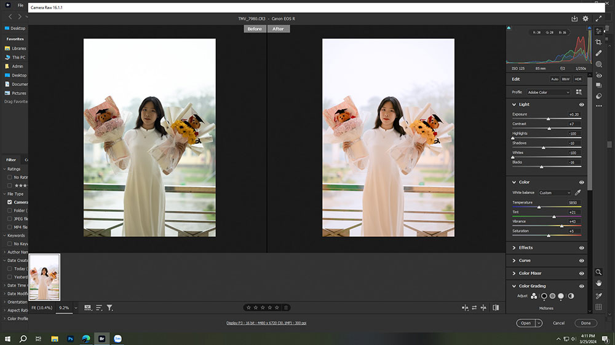The height and width of the screenshot is (345, 615).
Task: Collapse the Color panel
Action: (514, 182)
